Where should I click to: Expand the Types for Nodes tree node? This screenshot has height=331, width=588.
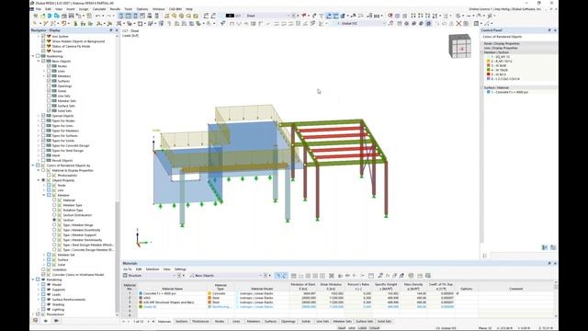tap(39, 120)
